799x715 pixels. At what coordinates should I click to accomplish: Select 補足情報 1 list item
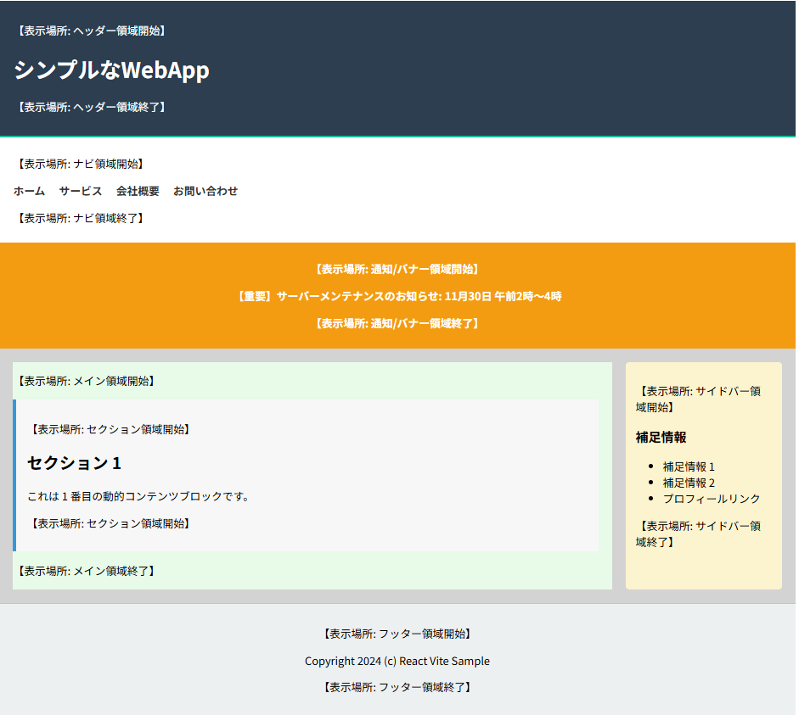click(689, 466)
